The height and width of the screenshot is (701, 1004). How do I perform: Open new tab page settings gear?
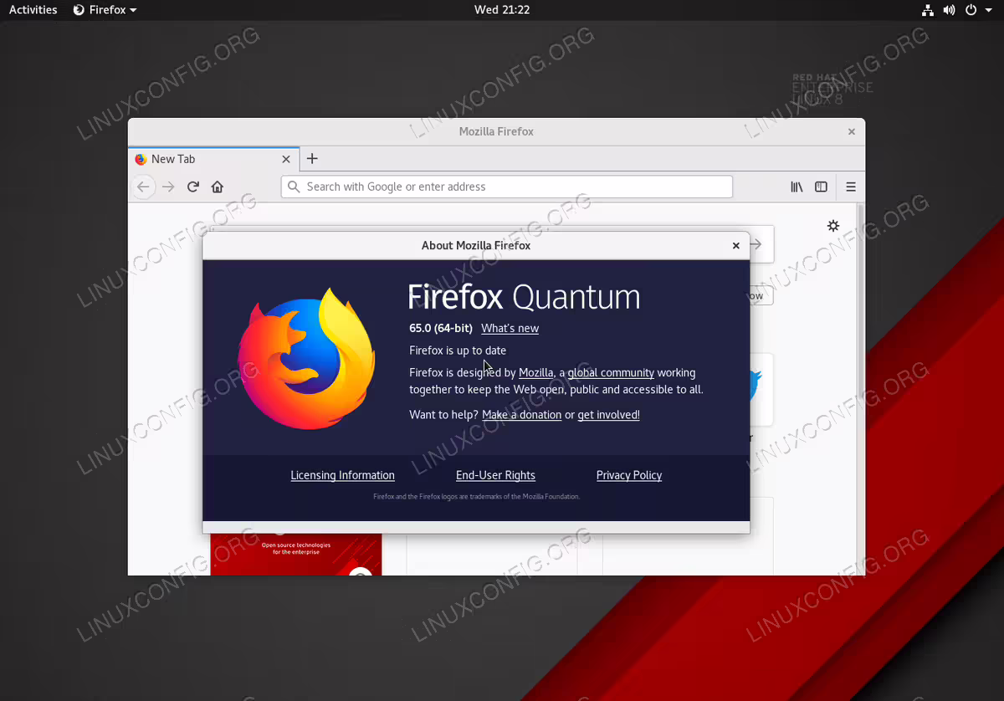click(x=832, y=226)
